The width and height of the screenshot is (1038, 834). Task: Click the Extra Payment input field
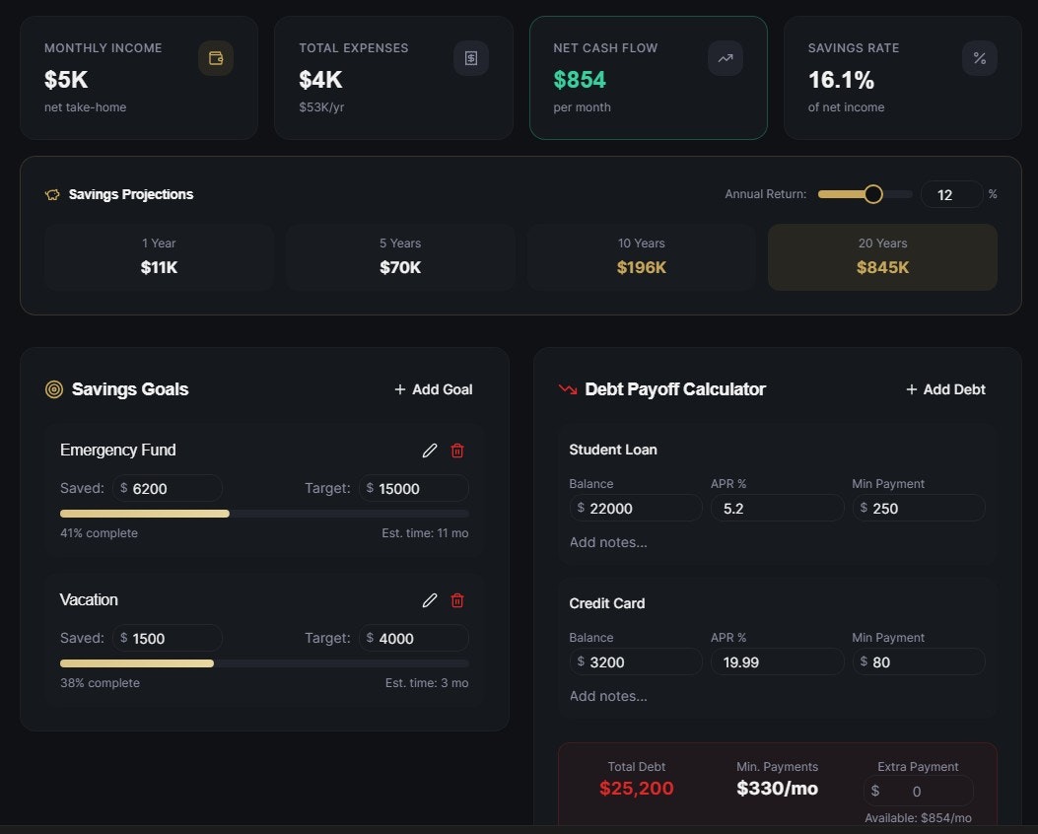(918, 791)
